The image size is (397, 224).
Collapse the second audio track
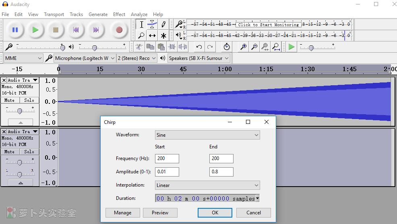[x=21, y=183]
